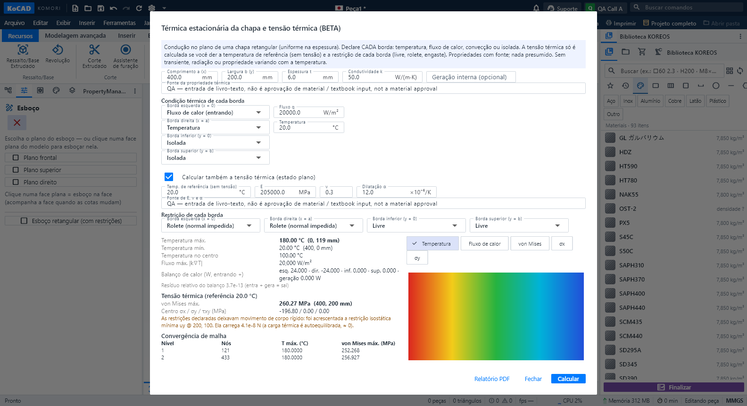Click the Fechar button in dialog

coord(533,379)
